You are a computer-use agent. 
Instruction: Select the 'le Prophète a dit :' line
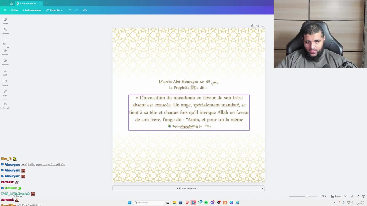188,88
